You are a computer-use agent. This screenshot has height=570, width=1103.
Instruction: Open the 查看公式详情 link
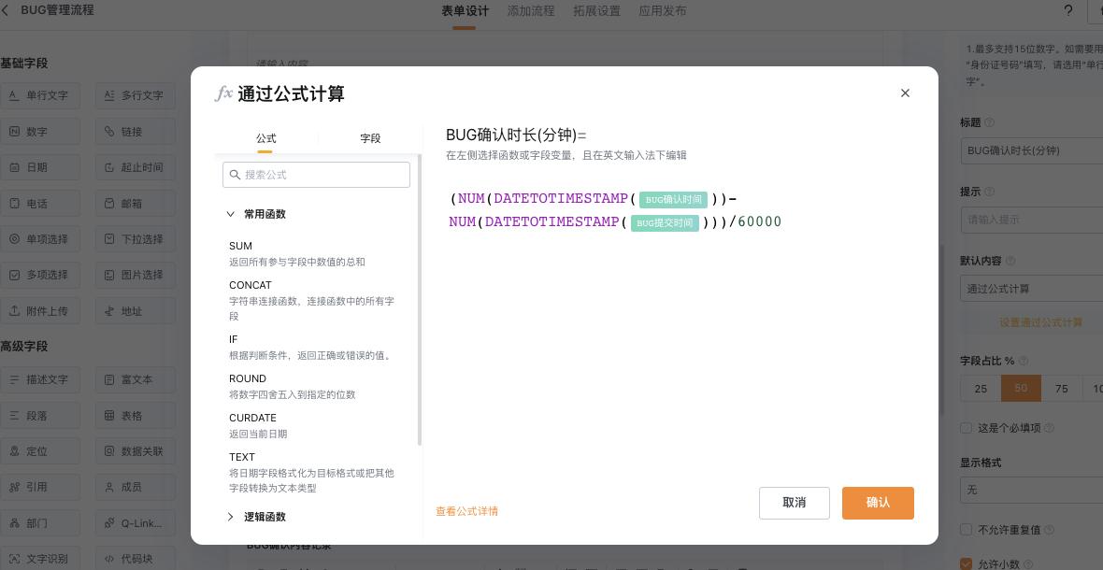point(466,511)
